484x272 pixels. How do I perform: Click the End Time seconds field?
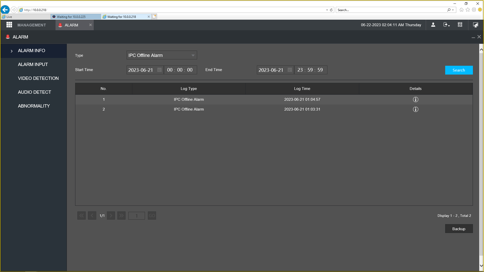[x=320, y=70]
